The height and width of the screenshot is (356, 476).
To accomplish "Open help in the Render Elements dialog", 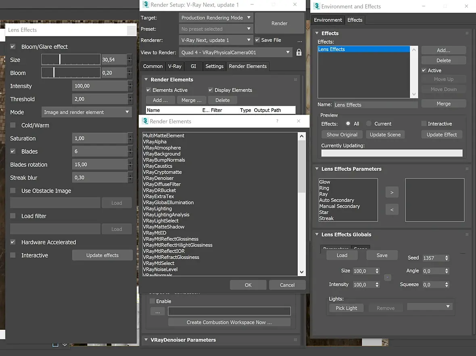I will click(277, 121).
